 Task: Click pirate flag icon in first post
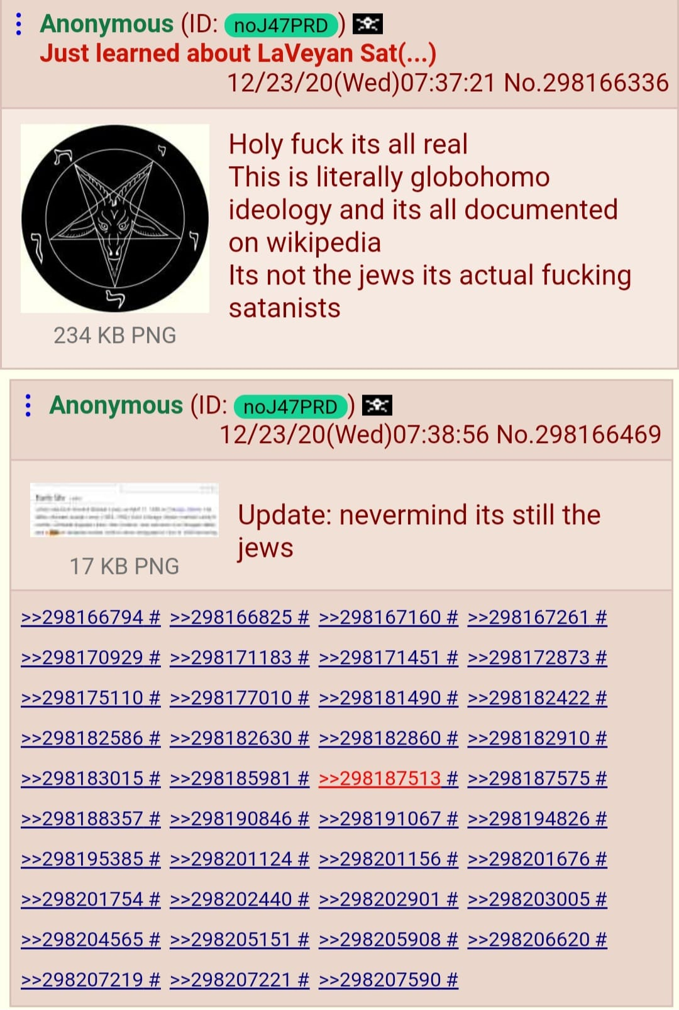(x=368, y=25)
